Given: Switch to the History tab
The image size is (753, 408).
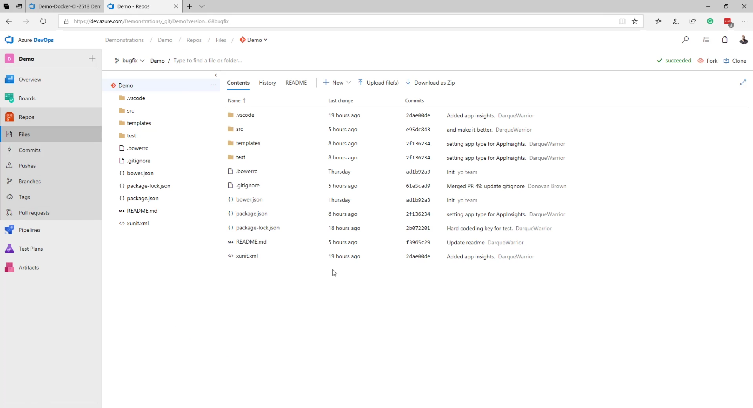Looking at the screenshot, I should click(x=267, y=83).
